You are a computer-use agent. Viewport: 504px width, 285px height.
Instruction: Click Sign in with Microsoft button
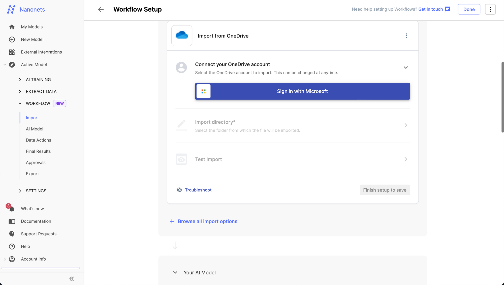pyautogui.click(x=302, y=91)
